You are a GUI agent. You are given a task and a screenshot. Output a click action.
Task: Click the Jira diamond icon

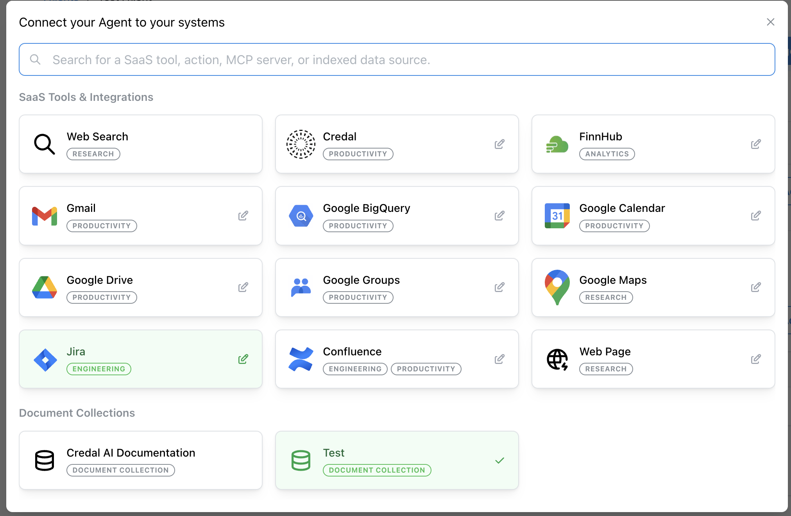(x=45, y=359)
